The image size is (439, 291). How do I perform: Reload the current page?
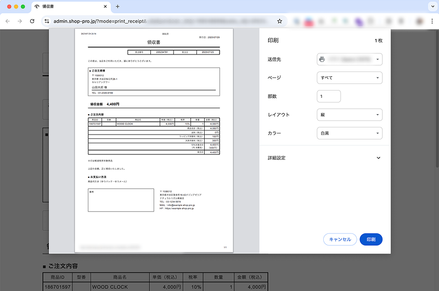pyautogui.click(x=32, y=21)
